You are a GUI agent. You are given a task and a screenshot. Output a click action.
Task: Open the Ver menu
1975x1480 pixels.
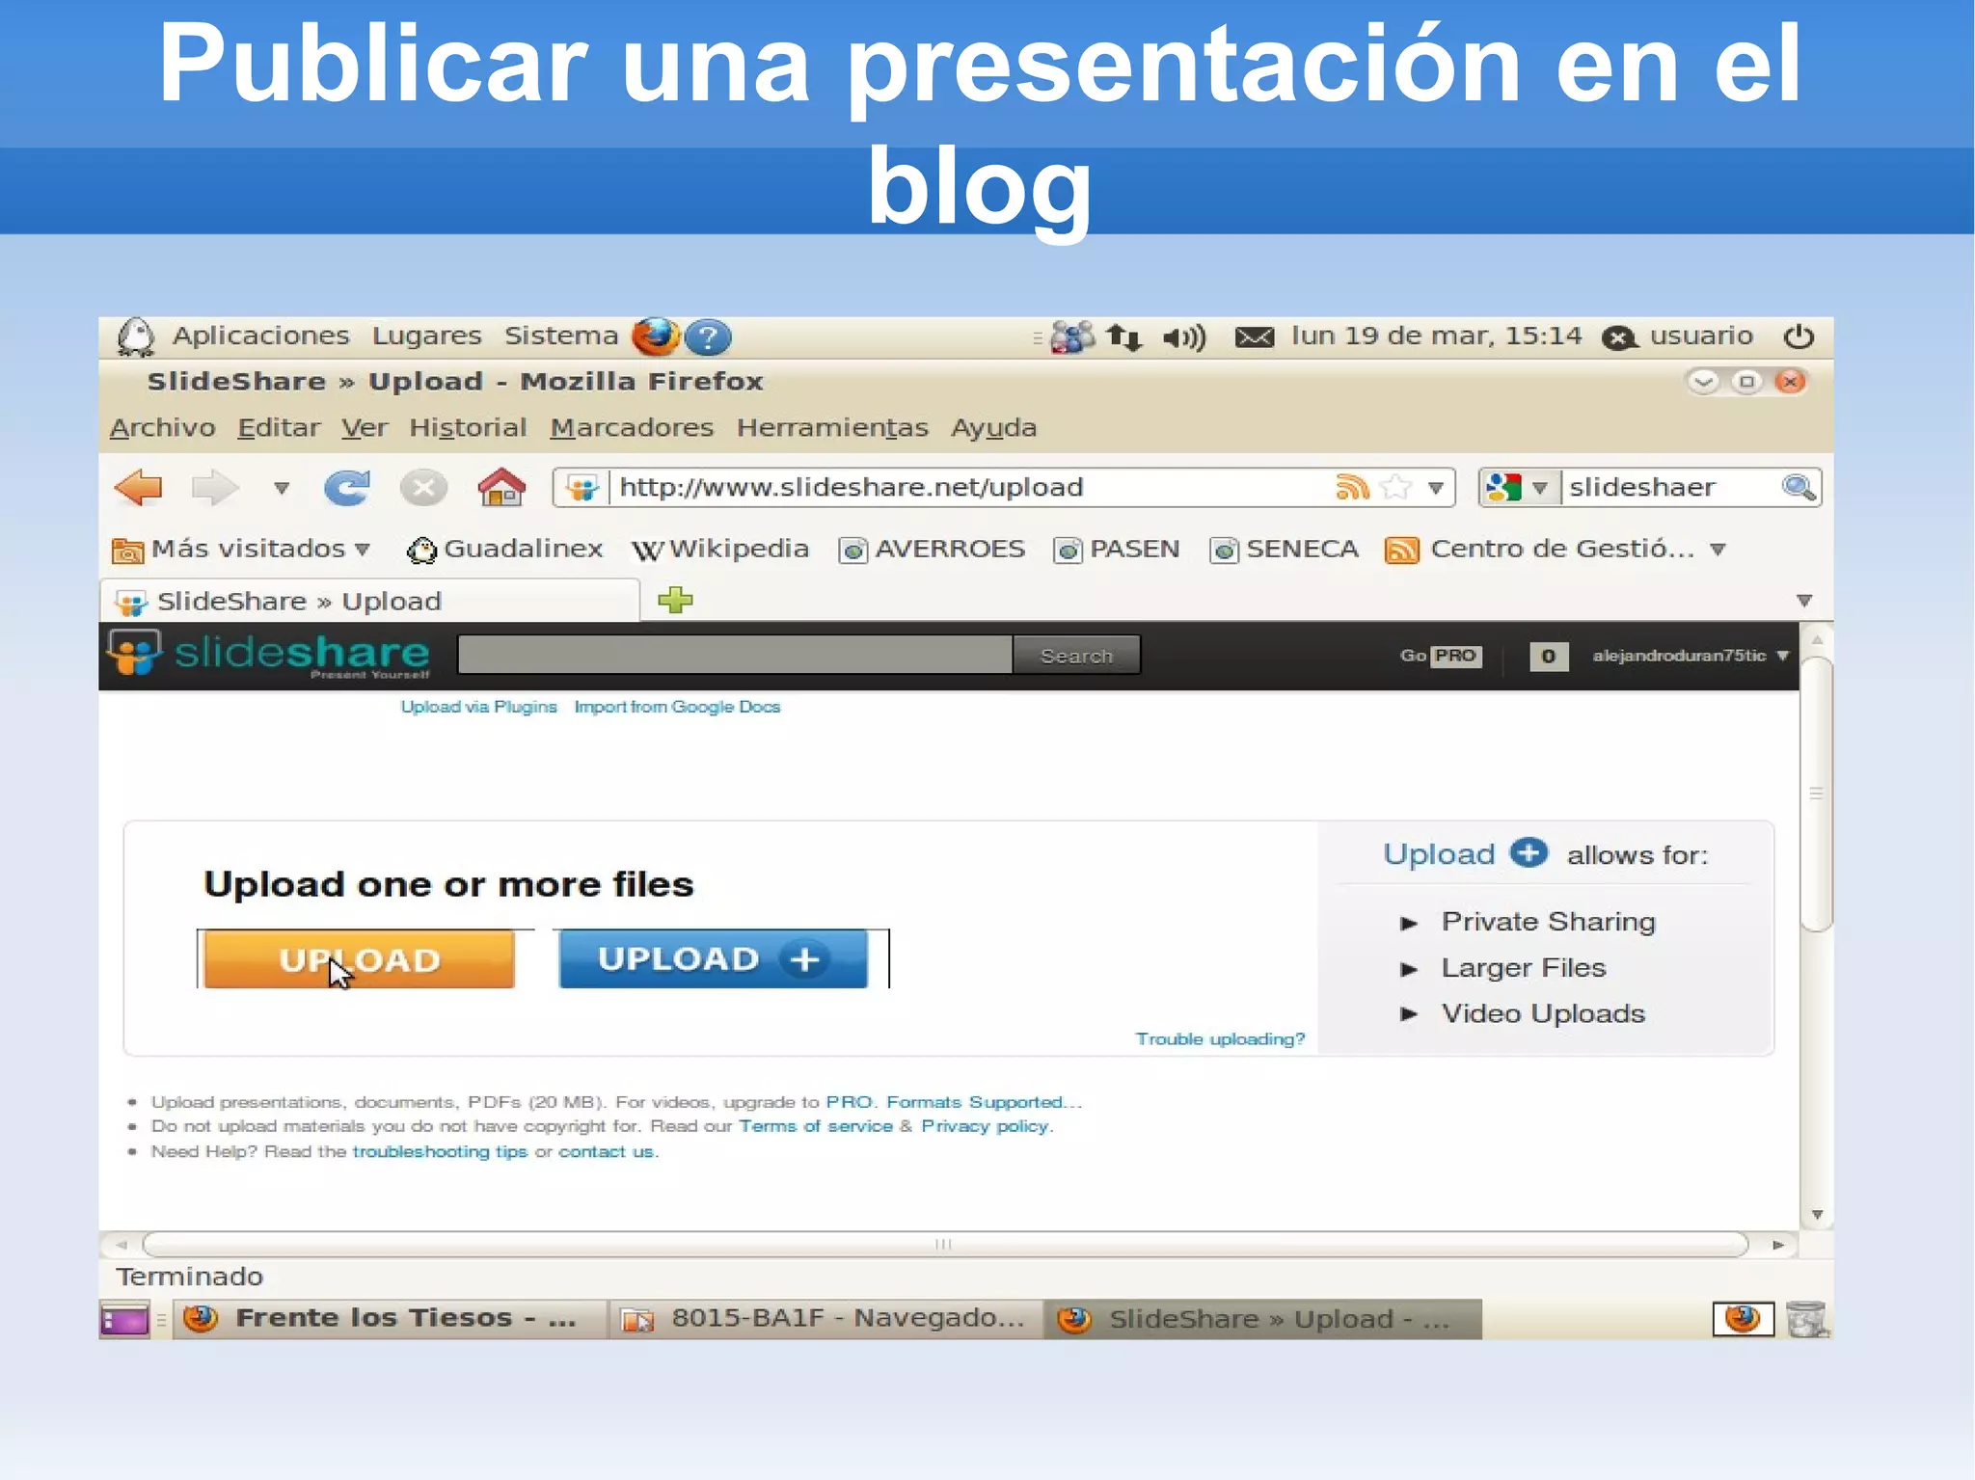[x=365, y=427]
